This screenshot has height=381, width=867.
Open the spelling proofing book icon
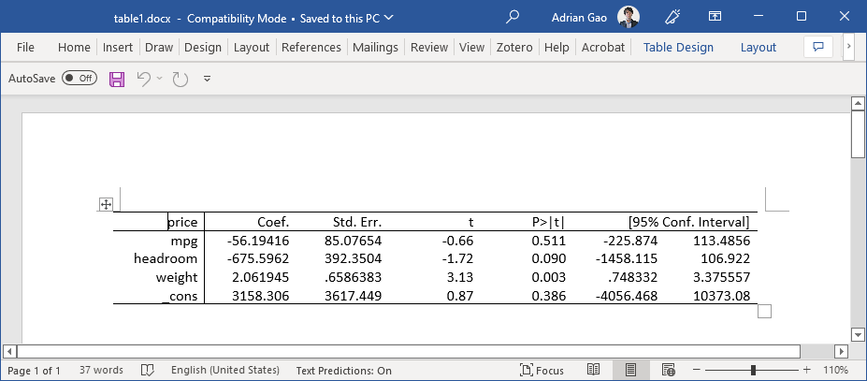click(147, 371)
